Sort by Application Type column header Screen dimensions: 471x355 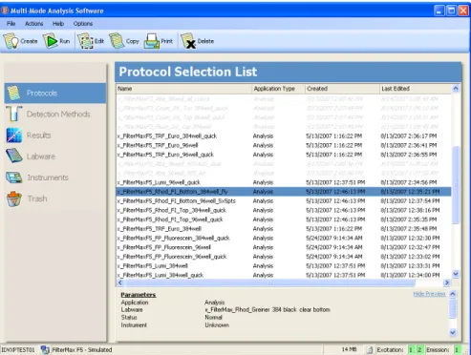tap(278, 89)
